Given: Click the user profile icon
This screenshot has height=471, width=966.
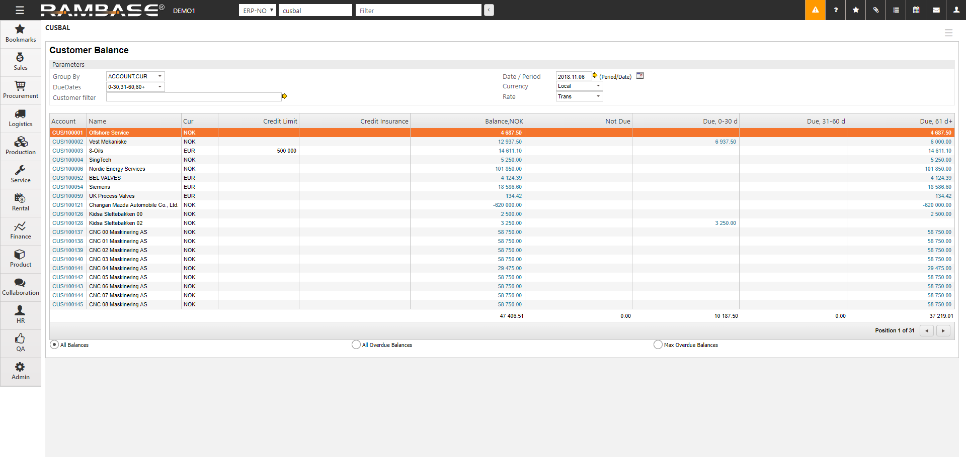Looking at the screenshot, I should click(956, 10).
